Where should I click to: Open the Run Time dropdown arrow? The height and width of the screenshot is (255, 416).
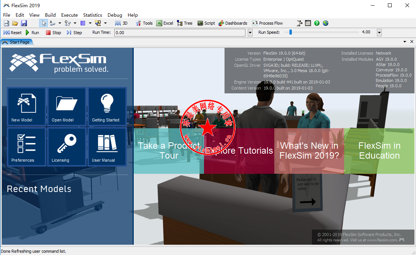pos(250,33)
